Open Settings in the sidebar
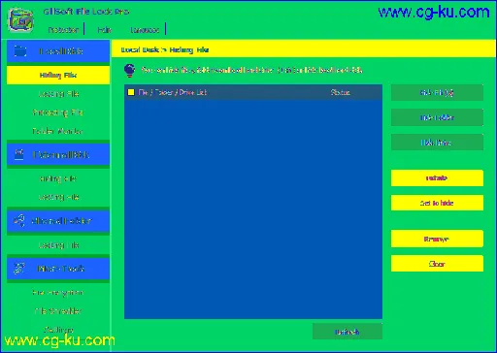Image resolution: width=497 pixels, height=353 pixels. (58, 330)
